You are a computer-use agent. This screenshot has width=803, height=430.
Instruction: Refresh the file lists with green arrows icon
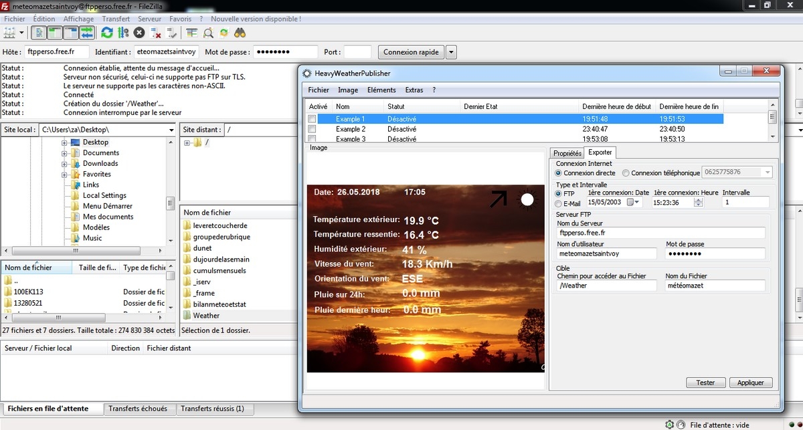[x=107, y=32]
